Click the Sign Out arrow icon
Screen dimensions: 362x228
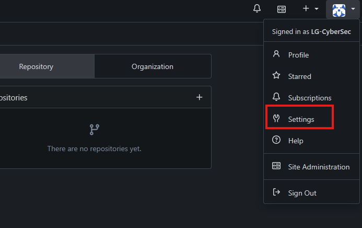tap(276, 192)
